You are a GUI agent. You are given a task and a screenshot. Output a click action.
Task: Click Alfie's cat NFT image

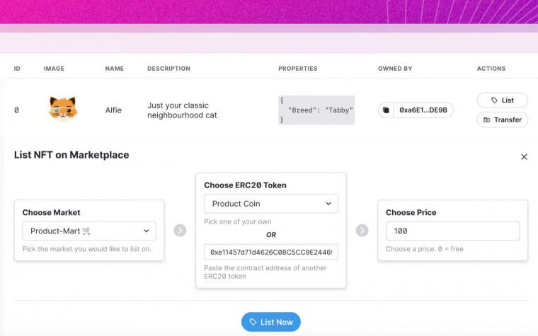coord(63,109)
